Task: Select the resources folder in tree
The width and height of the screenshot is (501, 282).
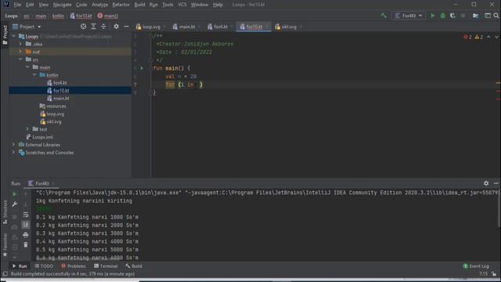Action: click(56, 106)
